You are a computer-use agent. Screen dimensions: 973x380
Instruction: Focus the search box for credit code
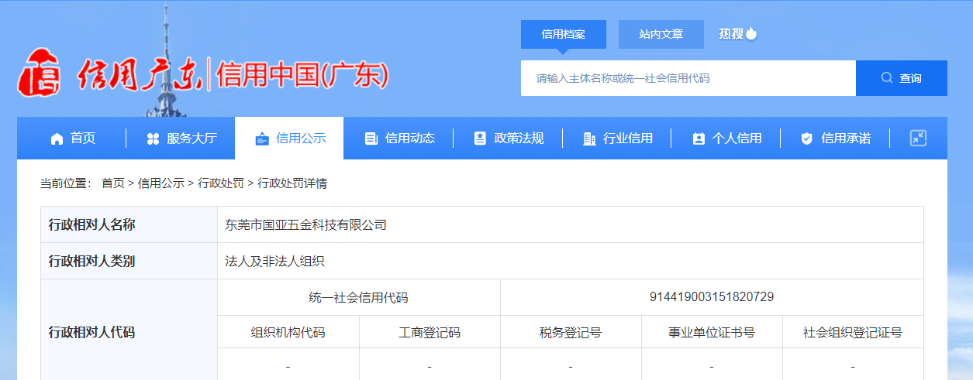point(688,78)
